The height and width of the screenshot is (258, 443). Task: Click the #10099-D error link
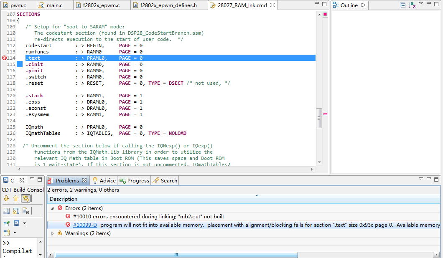coord(85,225)
